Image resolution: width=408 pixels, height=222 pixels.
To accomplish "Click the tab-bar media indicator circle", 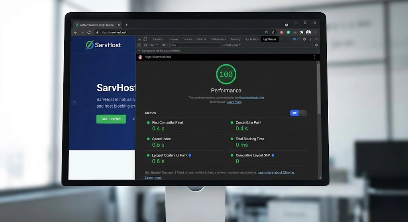I will click(286, 25).
